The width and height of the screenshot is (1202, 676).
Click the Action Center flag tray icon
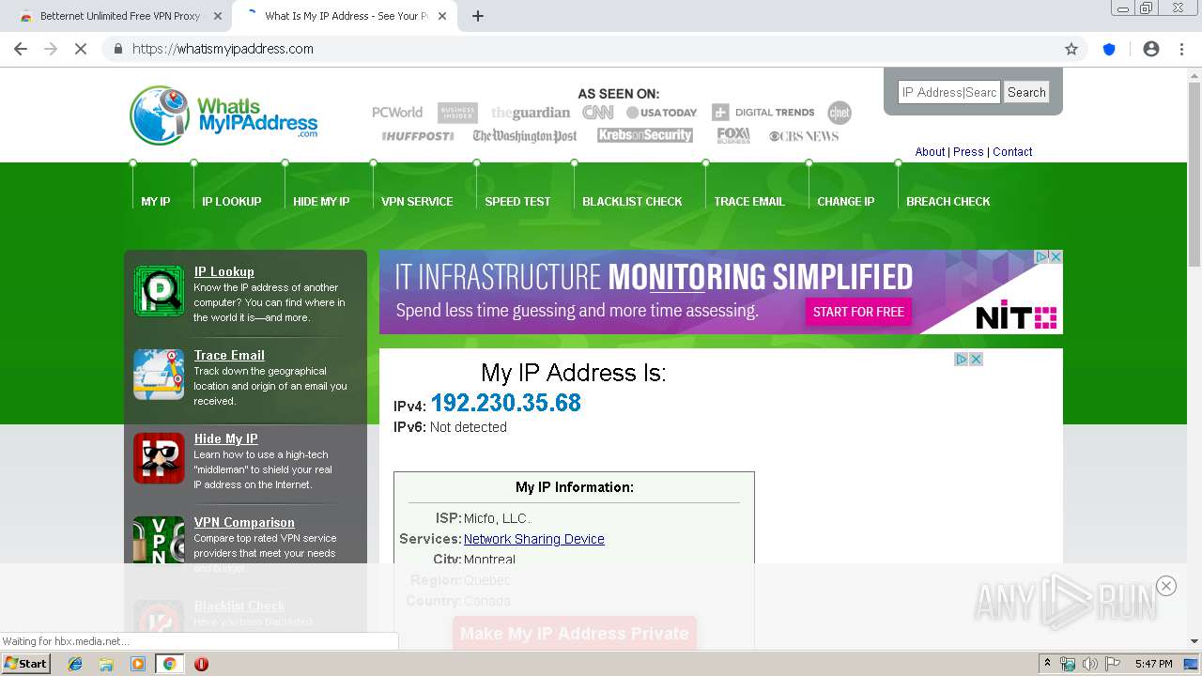click(x=1113, y=664)
